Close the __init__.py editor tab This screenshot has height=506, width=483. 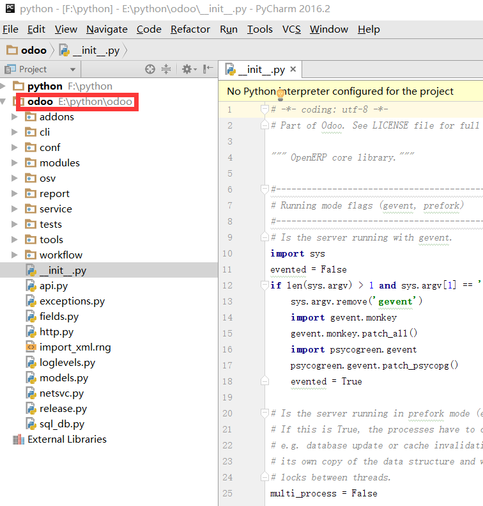(x=293, y=69)
